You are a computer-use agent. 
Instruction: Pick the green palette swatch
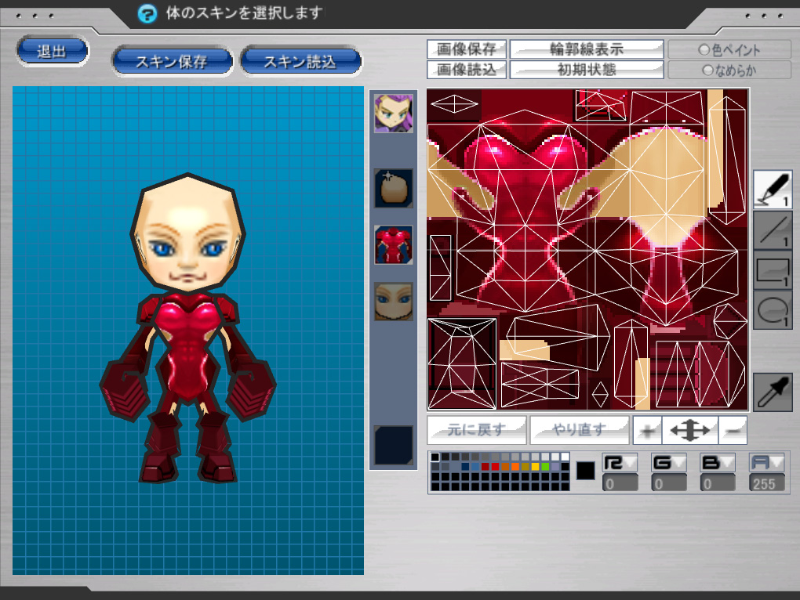coord(545,467)
